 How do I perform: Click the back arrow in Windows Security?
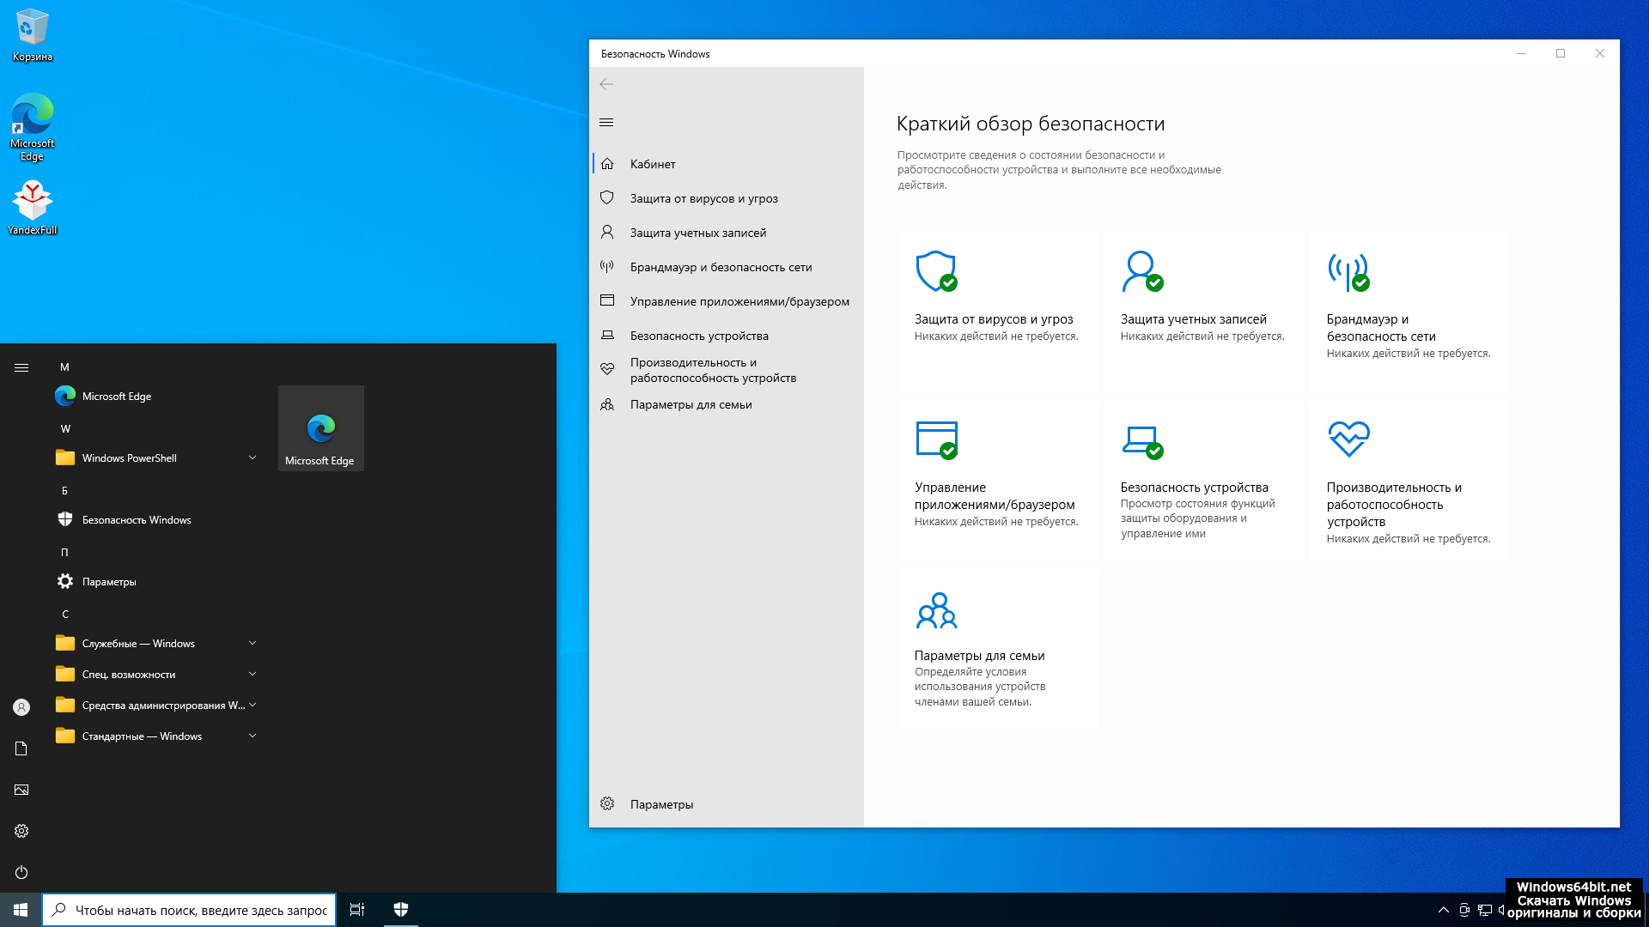608,84
